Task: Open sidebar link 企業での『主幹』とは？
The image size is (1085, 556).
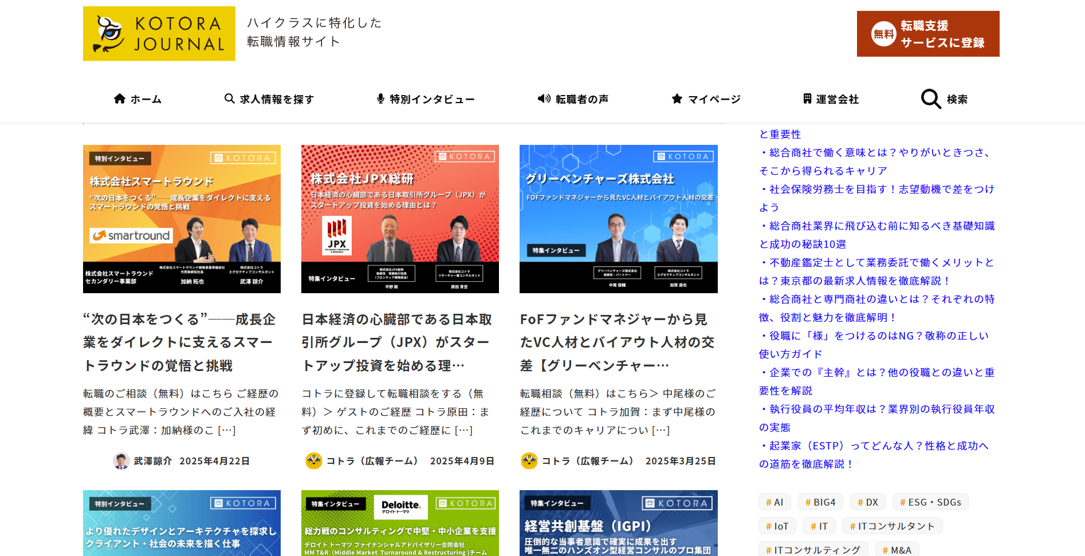Action: (877, 381)
